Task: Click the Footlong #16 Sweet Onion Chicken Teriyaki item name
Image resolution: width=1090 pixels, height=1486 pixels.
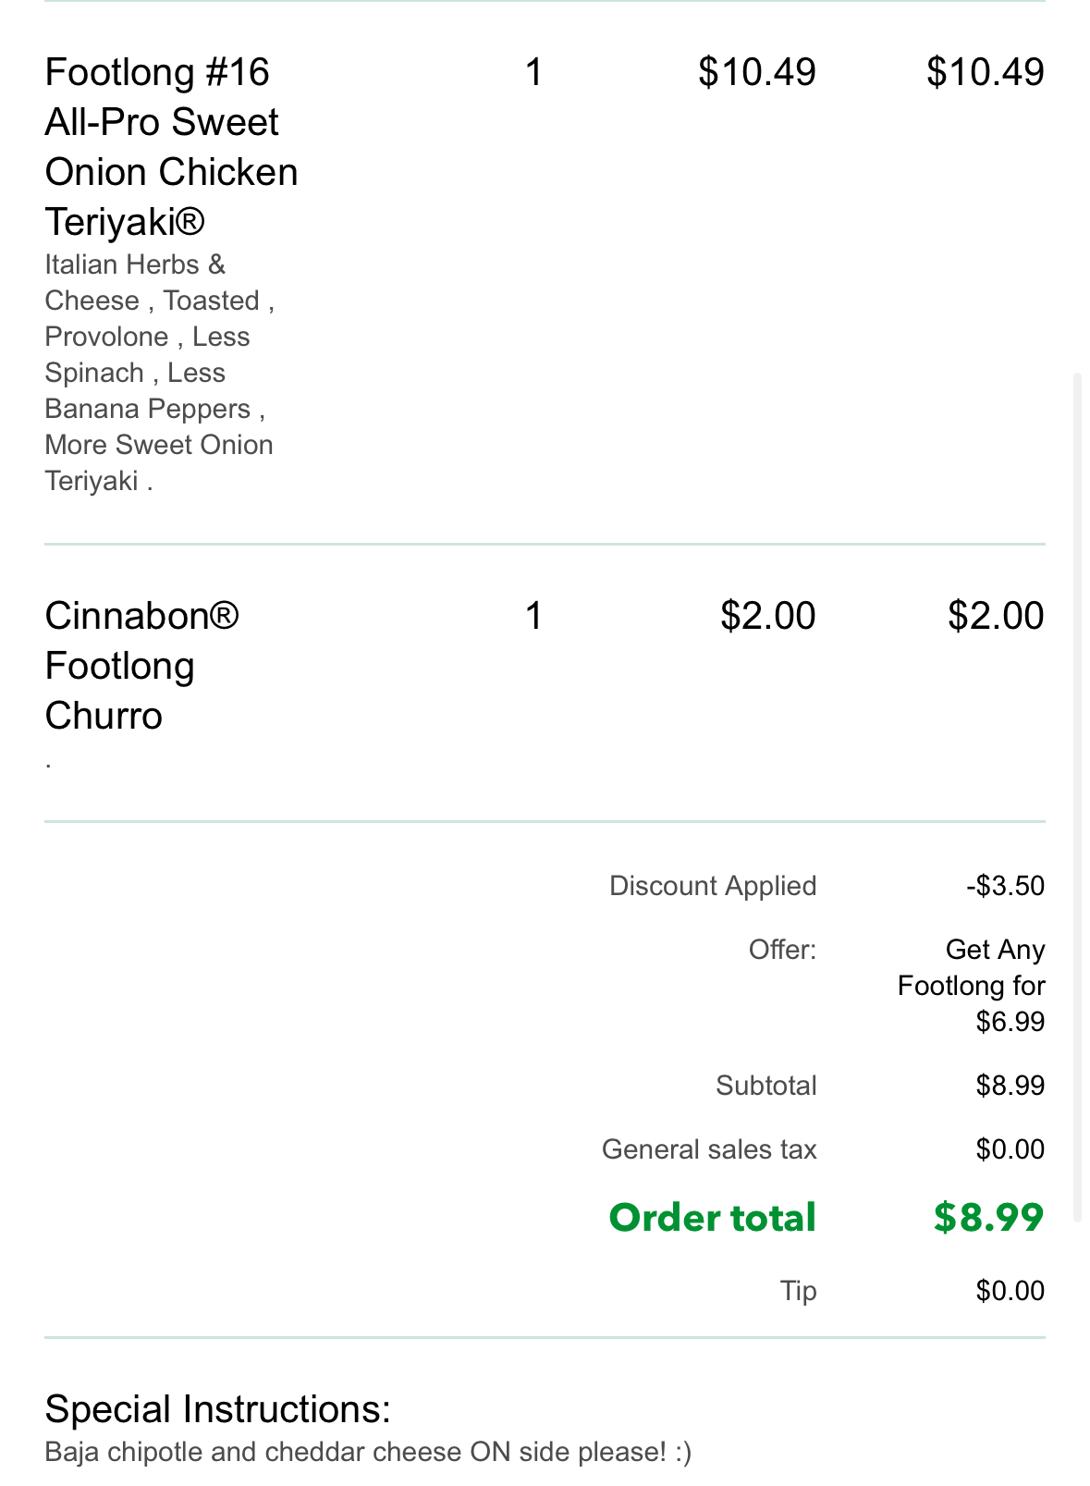Action: 171,146
